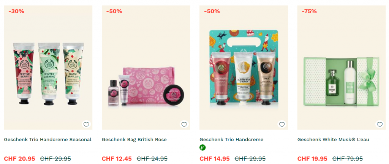The width and height of the screenshot is (389, 164).
Task: Open the green White Musk gift set image
Action: 342,82
